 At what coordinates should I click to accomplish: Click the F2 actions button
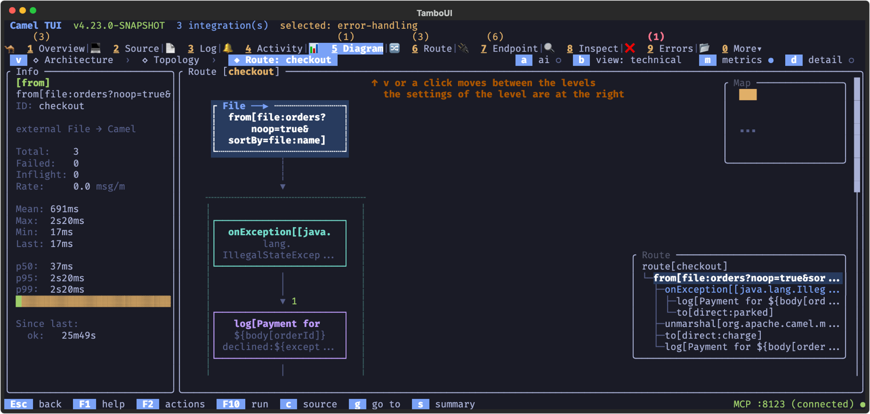pyautogui.click(x=171, y=404)
